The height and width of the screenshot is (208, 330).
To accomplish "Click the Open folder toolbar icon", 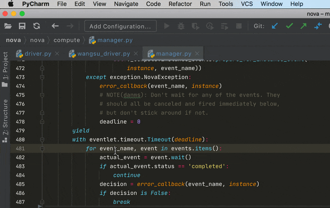I will [x=8, y=26].
